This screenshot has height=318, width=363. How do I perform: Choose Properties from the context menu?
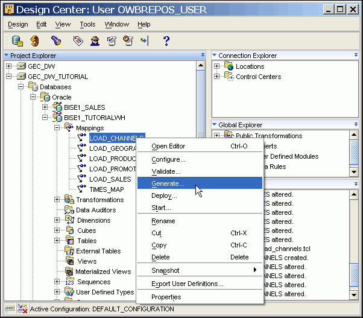(200, 297)
